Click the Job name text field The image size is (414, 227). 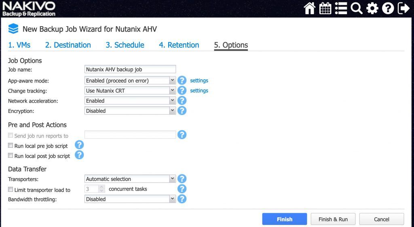[130, 69]
